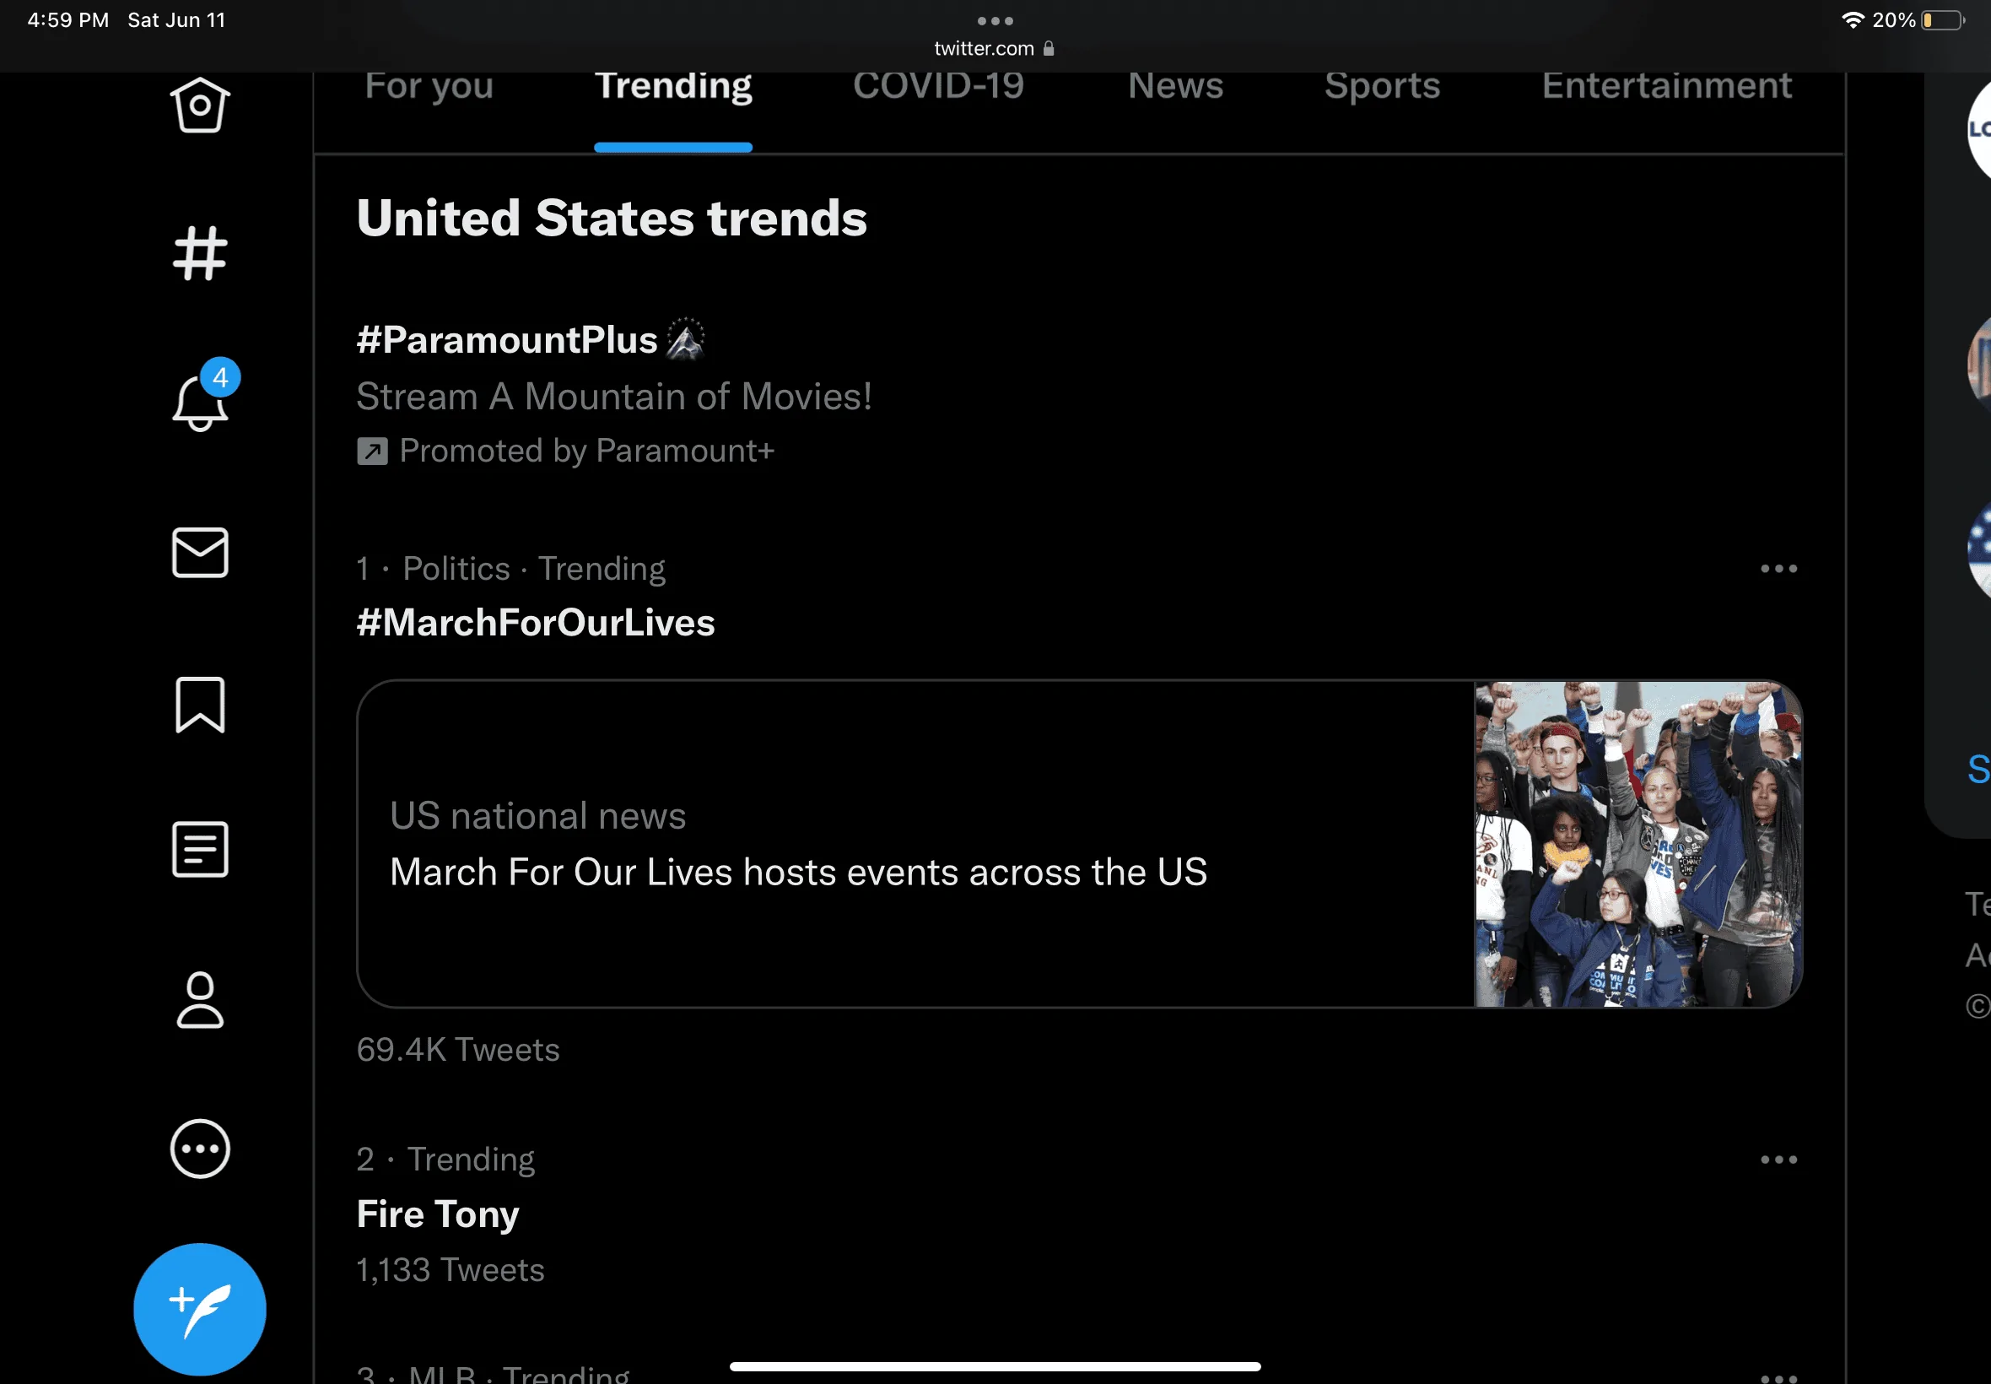Open the three-dot browser menu above twitter.com
Viewport: 1991px width, 1384px height.
[x=995, y=21]
